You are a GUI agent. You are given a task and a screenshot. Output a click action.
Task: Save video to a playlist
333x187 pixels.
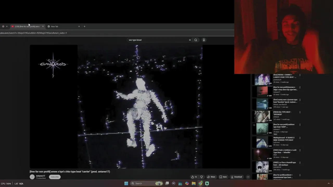[223, 177]
